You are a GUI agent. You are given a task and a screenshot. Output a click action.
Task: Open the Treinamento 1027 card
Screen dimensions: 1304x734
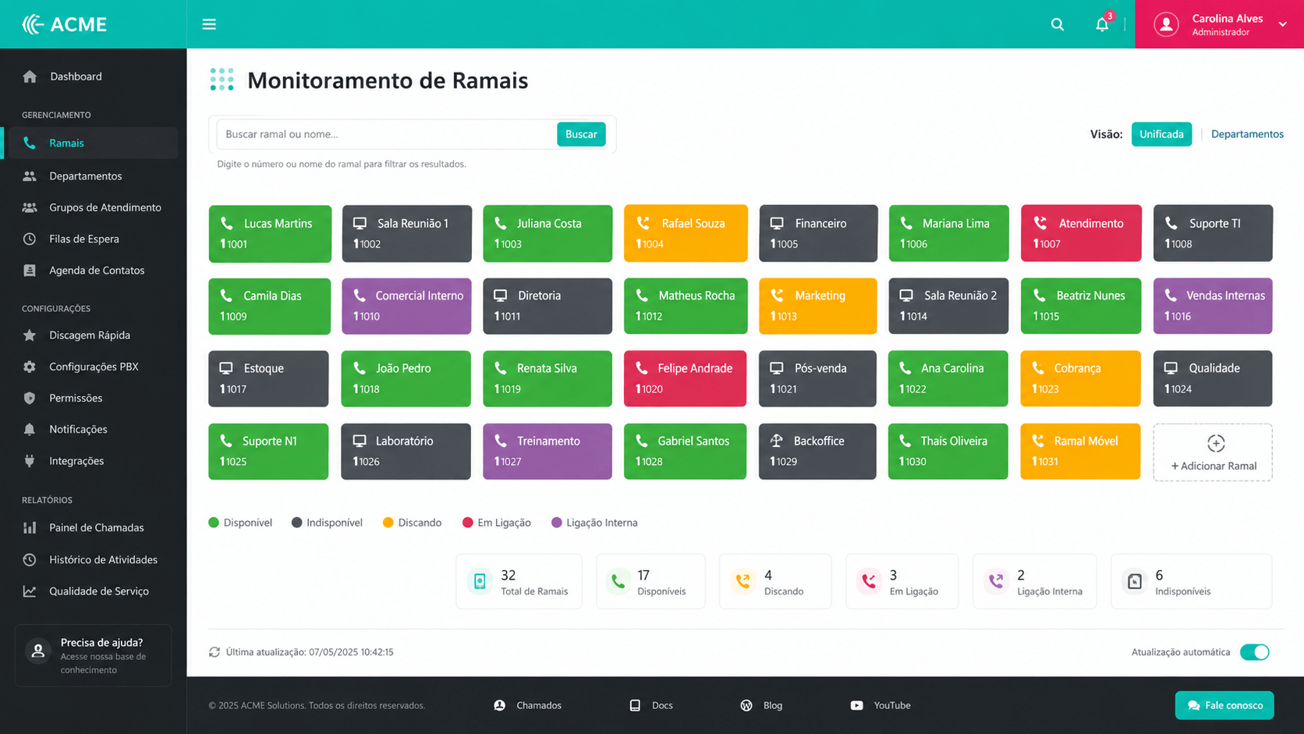(547, 451)
